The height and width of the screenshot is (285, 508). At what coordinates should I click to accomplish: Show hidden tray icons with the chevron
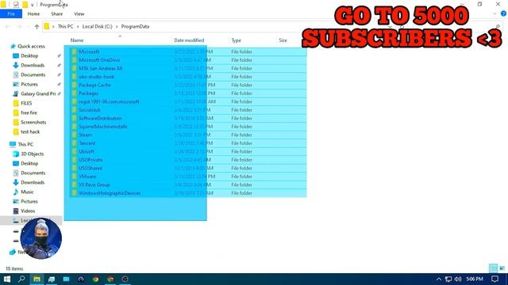(x=439, y=279)
